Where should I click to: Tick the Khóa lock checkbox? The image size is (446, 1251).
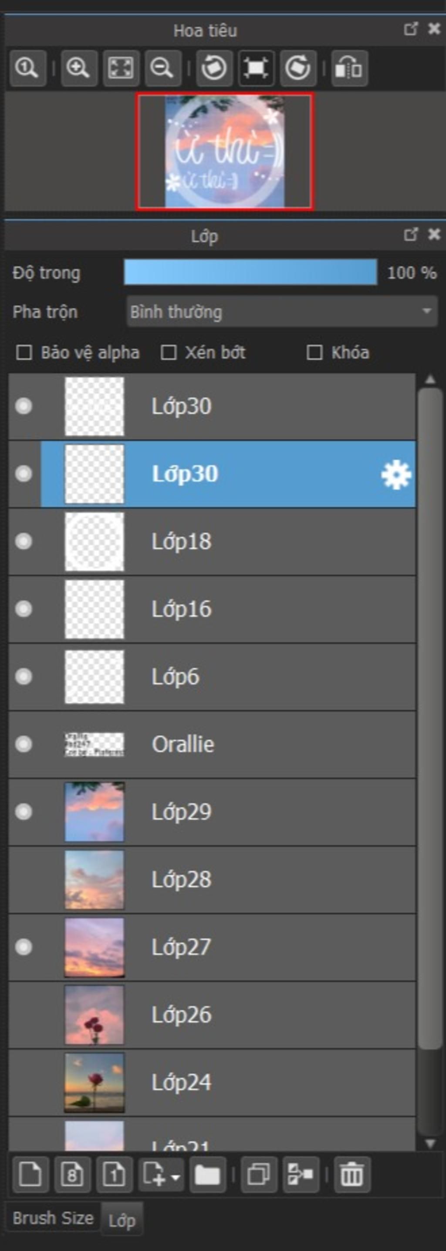(314, 353)
